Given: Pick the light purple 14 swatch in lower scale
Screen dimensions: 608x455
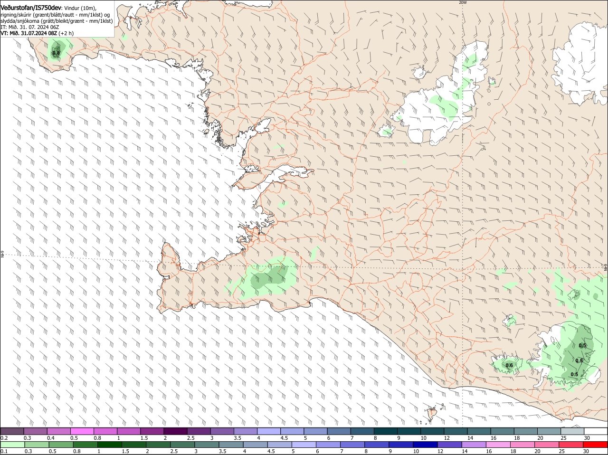Looking at the screenshot, I should (474, 445).
